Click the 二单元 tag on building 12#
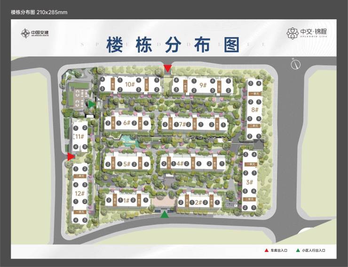Image resolution: width=348 pixels, height=267 pixels. coord(80,176)
